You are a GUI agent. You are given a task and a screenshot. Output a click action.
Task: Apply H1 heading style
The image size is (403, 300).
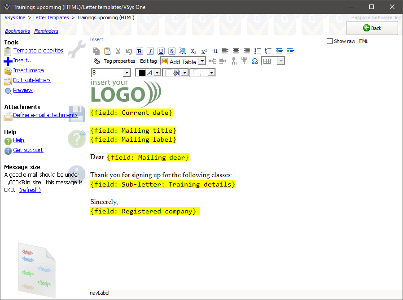pyautogui.click(x=215, y=51)
